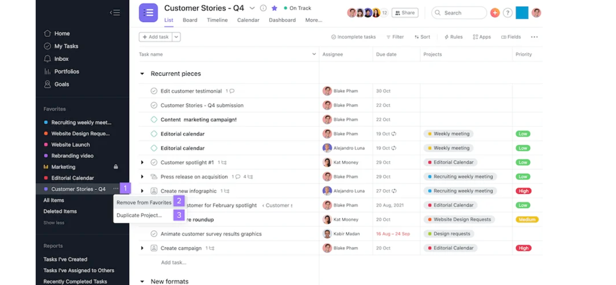Toggle the 'Incomplete tasks' filter

(x=353, y=37)
